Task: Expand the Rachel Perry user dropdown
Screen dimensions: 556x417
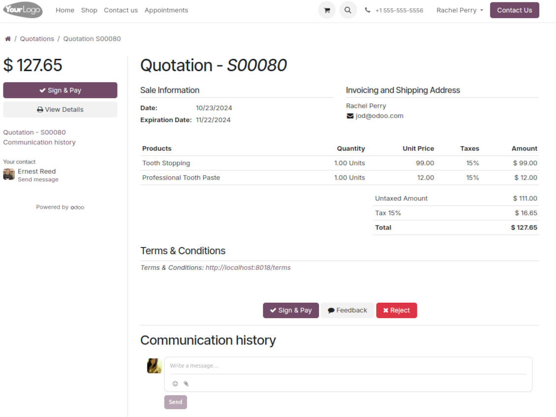Action: [x=460, y=10]
